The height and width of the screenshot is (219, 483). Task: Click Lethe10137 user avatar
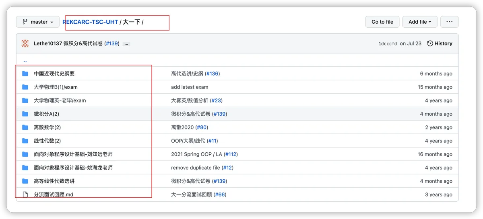tap(25, 43)
